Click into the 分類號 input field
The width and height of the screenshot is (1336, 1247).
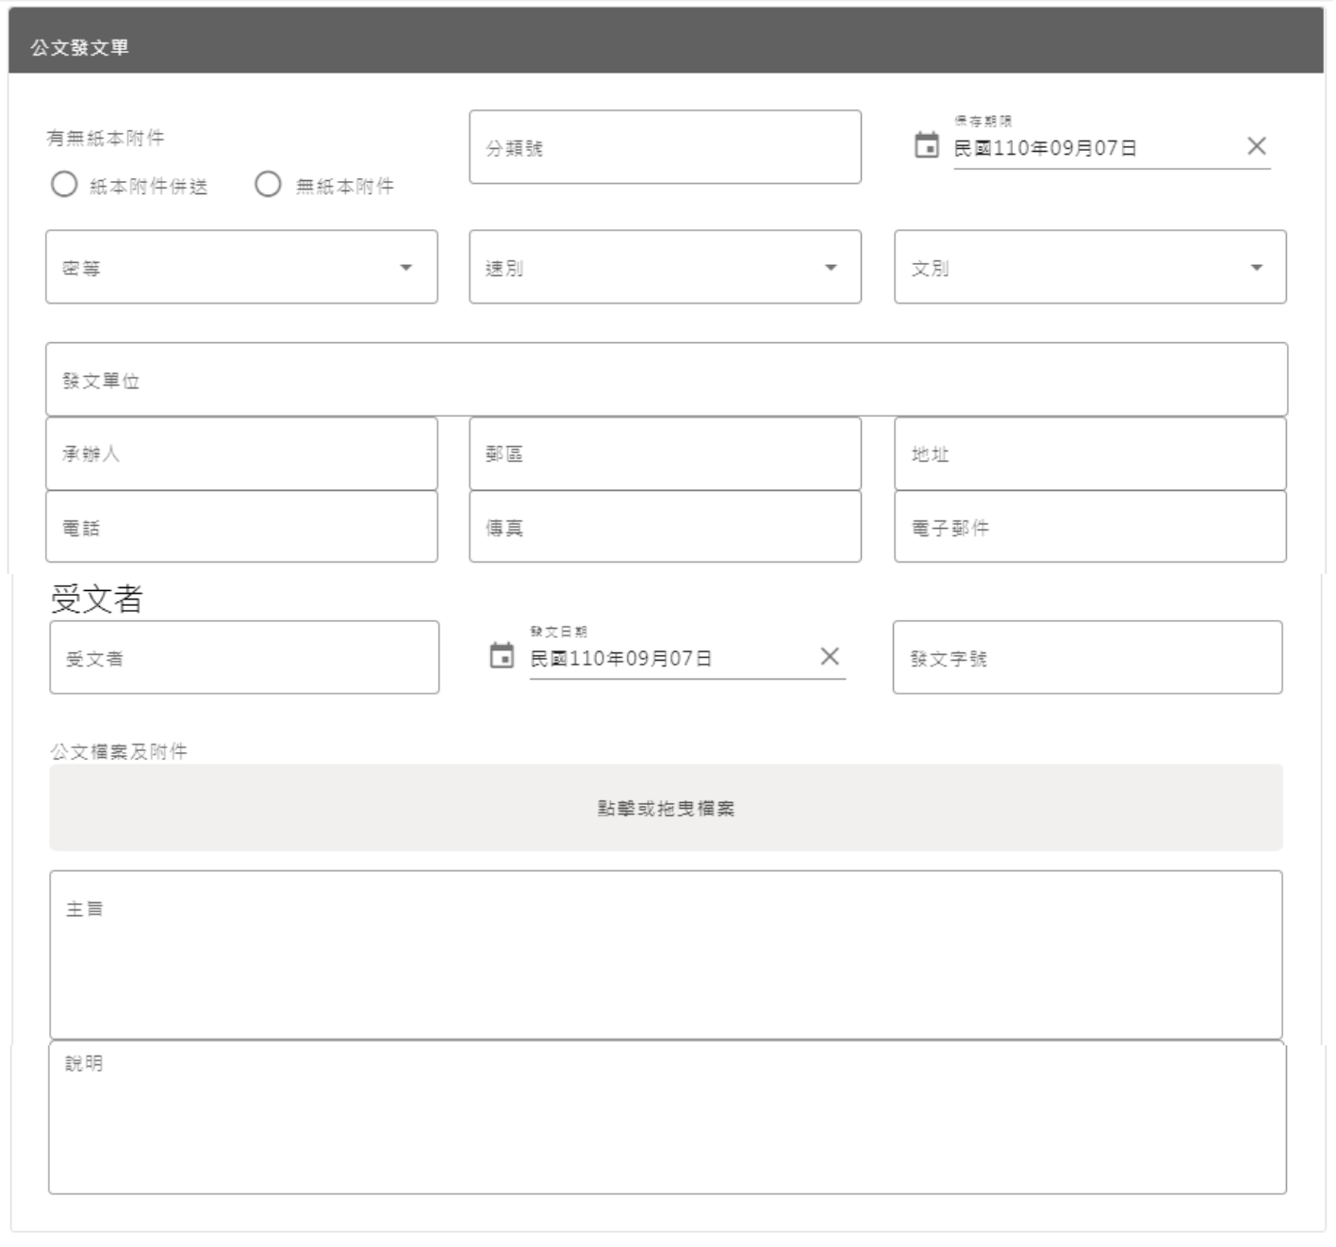[664, 146]
